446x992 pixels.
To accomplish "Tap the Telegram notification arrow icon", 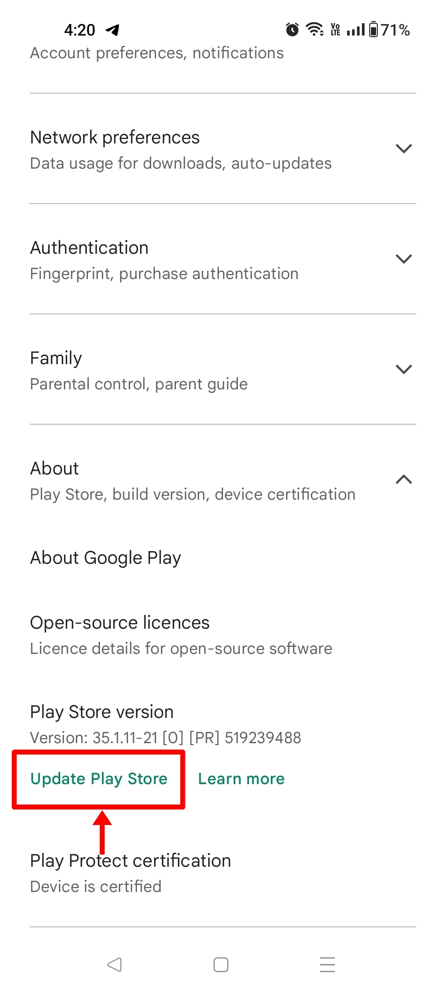I will point(112,30).
